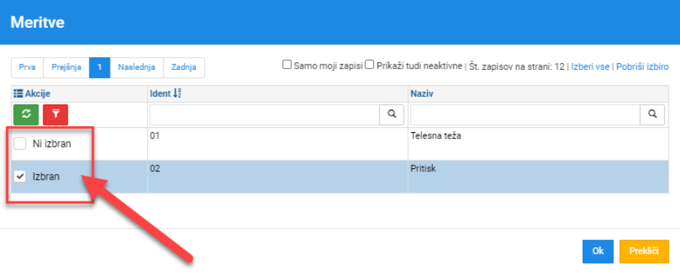Go to the 'Prva' page
This screenshot has height=275, width=680.
(x=27, y=68)
